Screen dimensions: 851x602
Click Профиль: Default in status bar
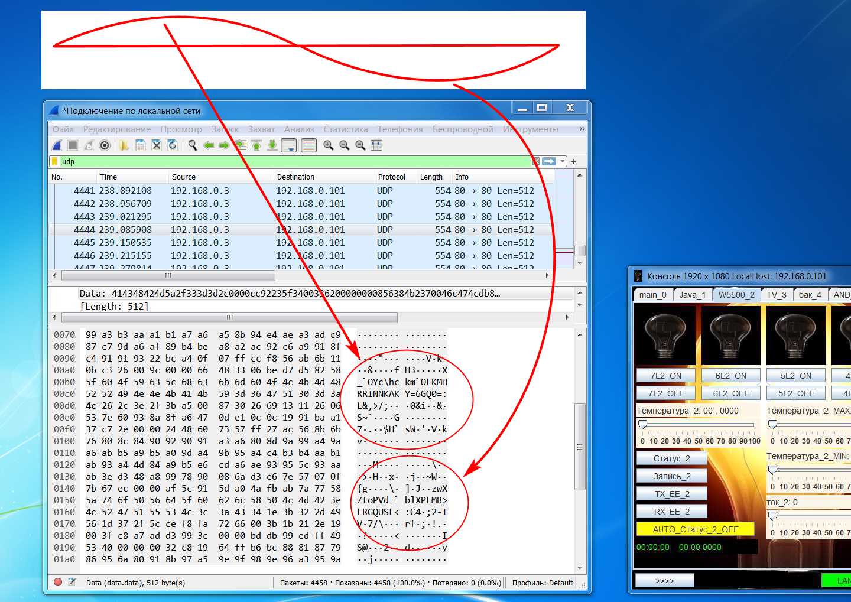543,583
